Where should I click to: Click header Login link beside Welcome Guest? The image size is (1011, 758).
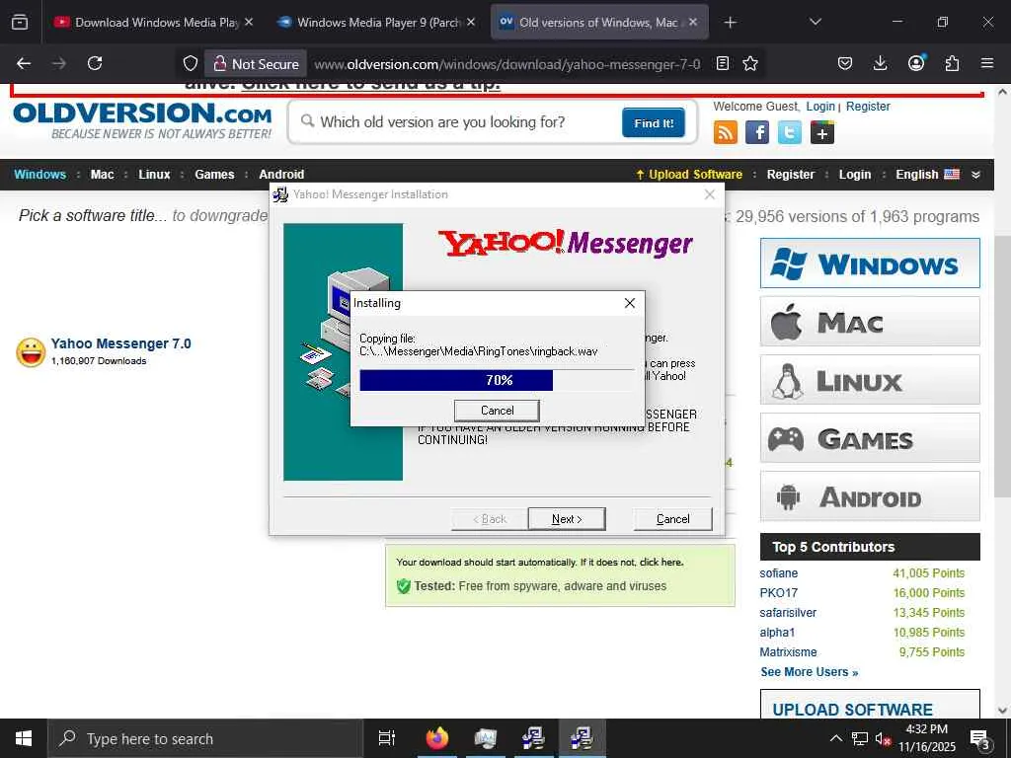pyautogui.click(x=820, y=107)
